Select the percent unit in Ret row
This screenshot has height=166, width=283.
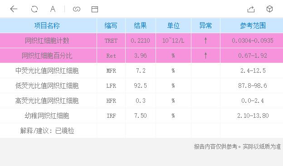click(173, 55)
